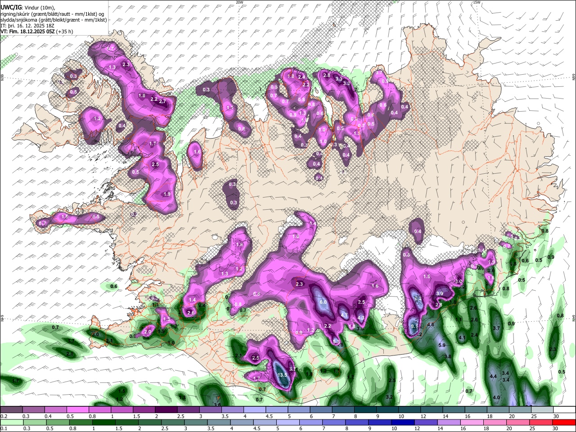This screenshot has height=432, width=576.
Task: Click the rigning/skúrir legend description line
Action: tap(52, 14)
